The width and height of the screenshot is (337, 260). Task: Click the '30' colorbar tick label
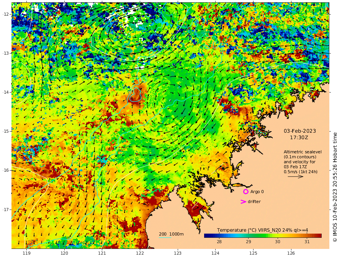pos(278,242)
